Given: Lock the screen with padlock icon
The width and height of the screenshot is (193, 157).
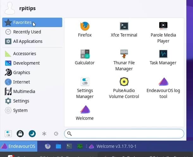Looking at the screenshot, I should (x=20, y=134).
